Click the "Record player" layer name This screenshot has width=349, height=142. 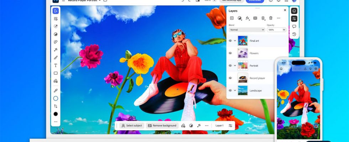tap(257, 78)
